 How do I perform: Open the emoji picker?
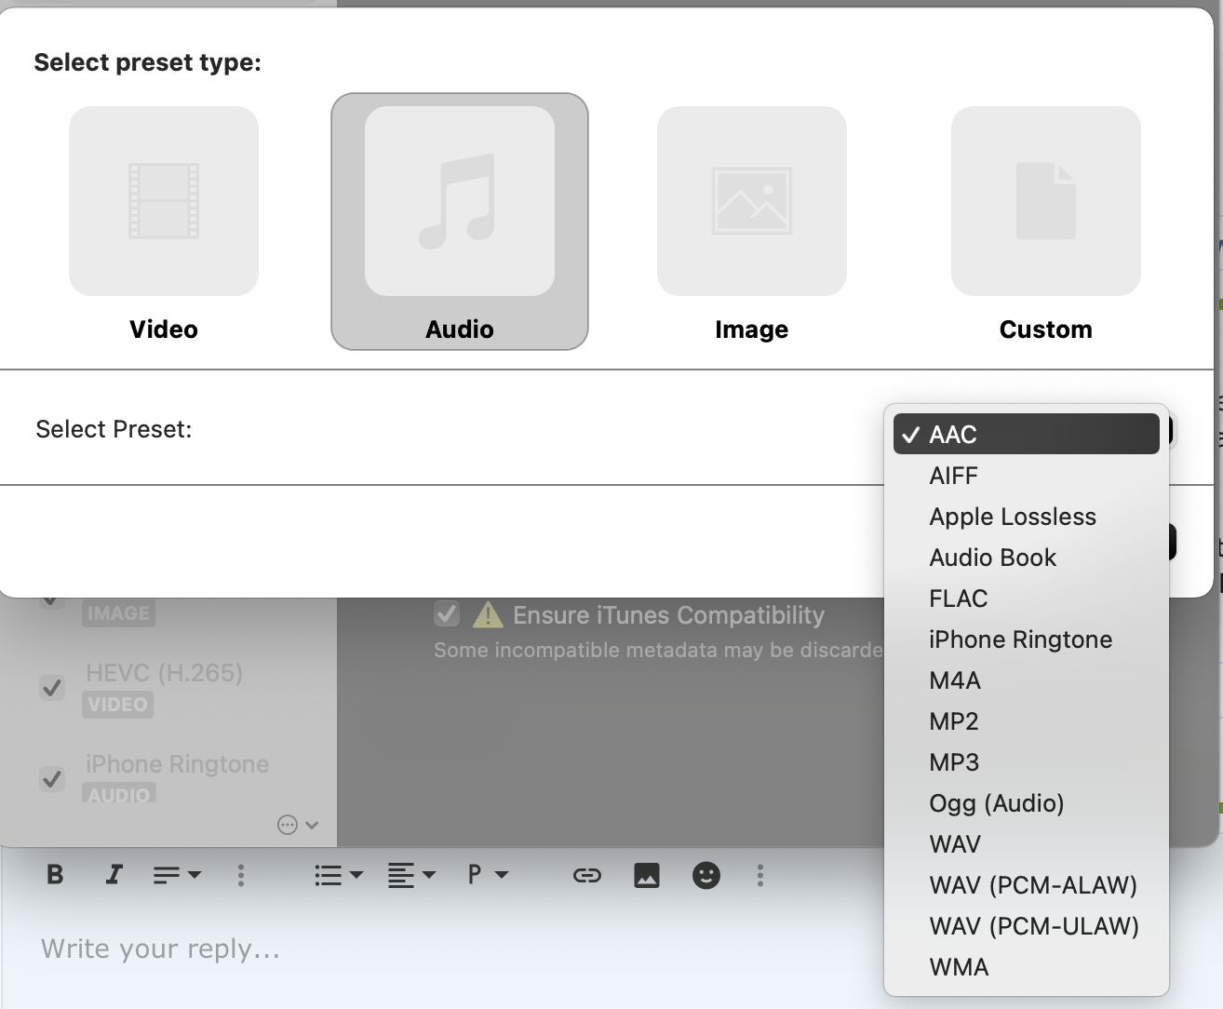pos(706,875)
